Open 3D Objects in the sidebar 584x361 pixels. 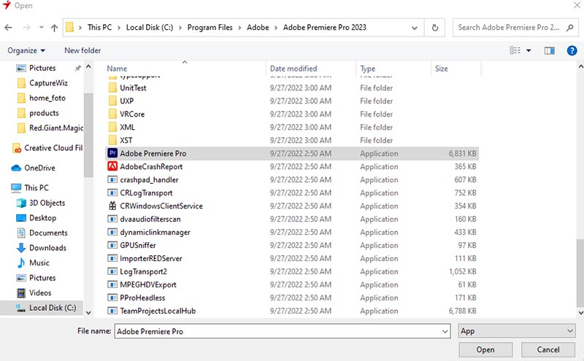[x=47, y=203]
